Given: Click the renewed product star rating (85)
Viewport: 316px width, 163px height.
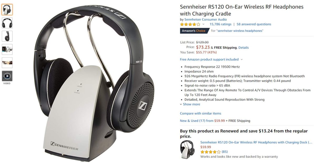Looking at the screenshot, I should [214, 152].
